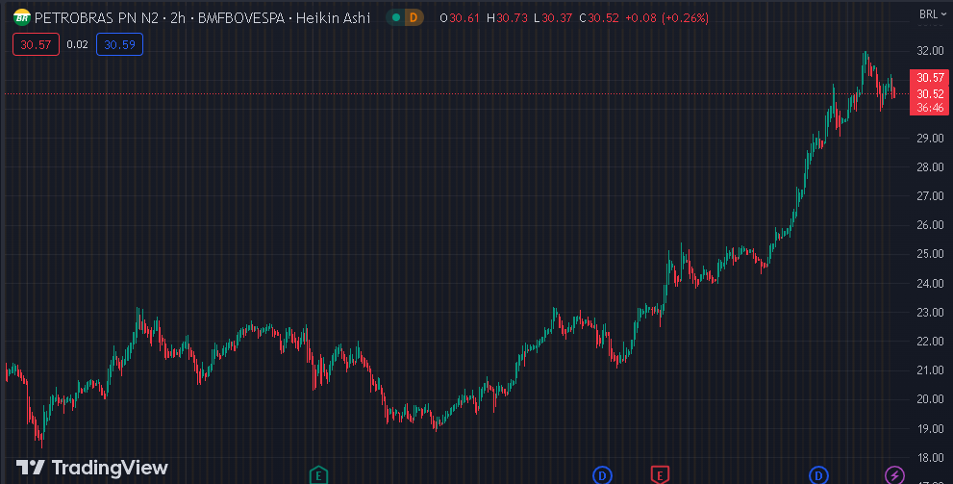Select the open value O30.61 in header

coord(460,17)
